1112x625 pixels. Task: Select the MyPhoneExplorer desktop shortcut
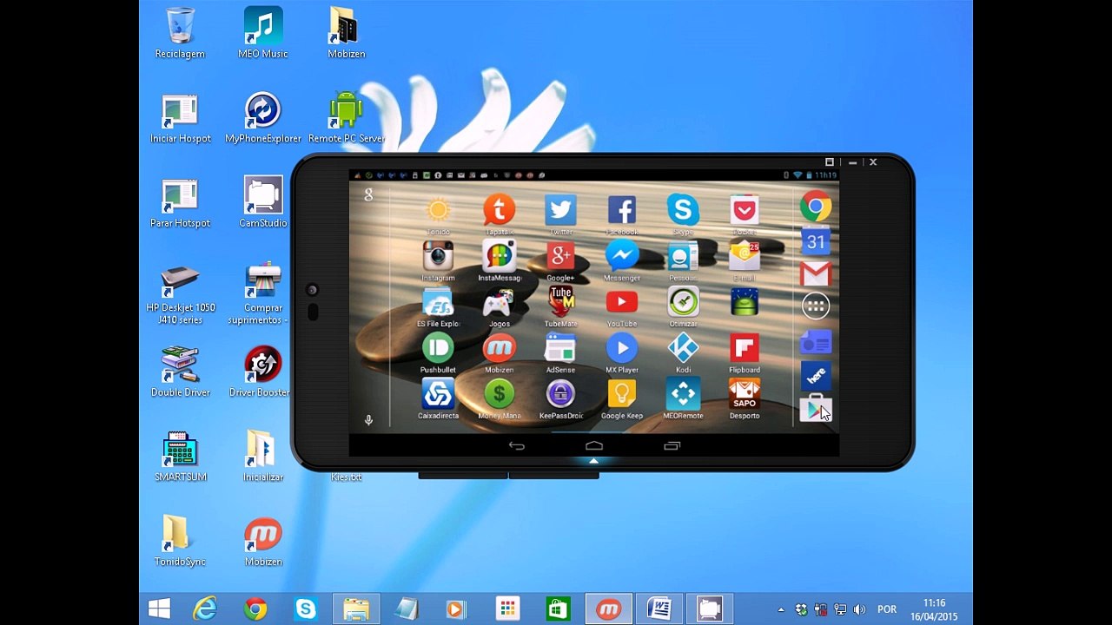pos(262,117)
